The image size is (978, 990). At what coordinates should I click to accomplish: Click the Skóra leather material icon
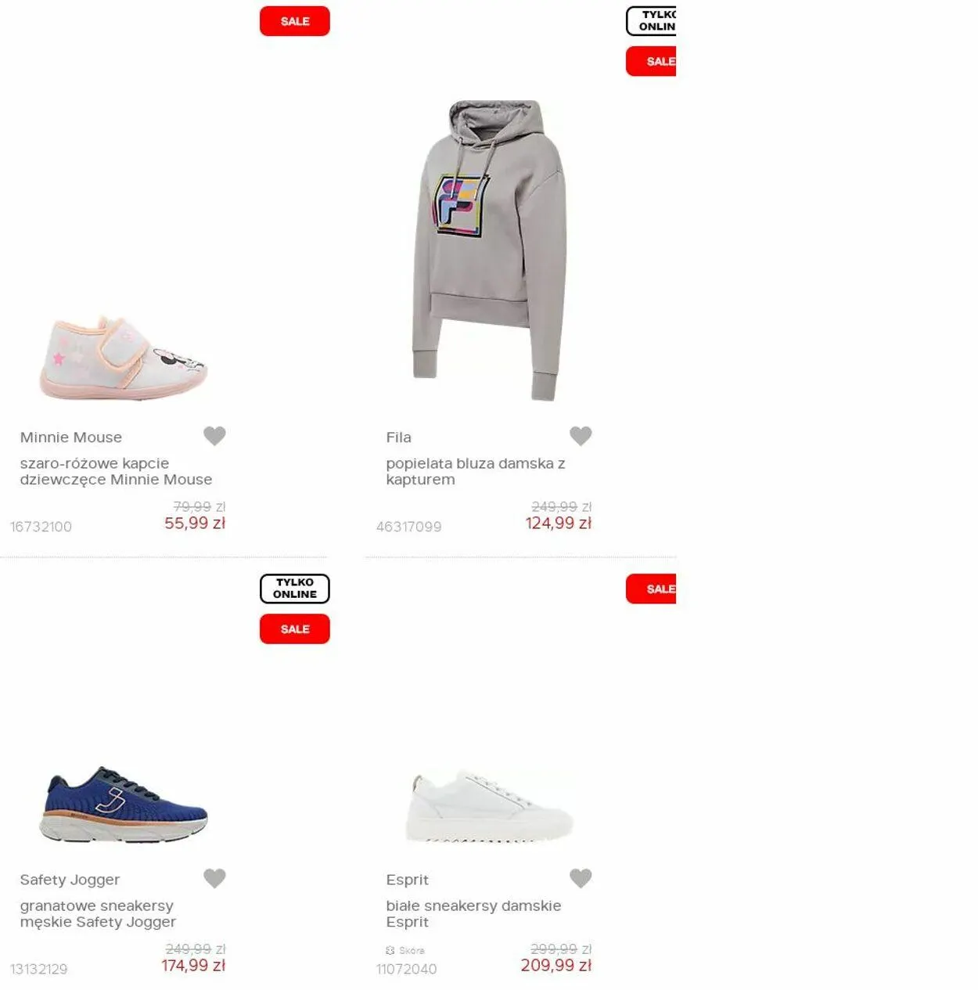coord(390,950)
